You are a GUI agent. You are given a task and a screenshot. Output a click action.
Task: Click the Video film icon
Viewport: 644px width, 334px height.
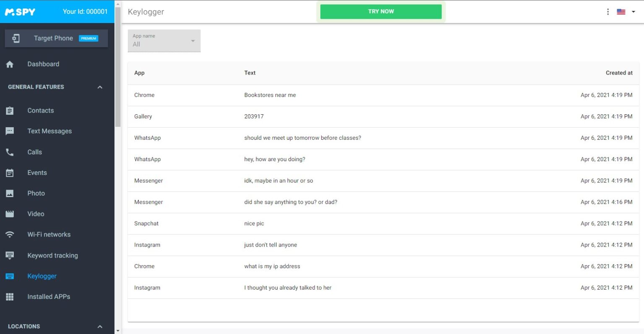coord(10,214)
